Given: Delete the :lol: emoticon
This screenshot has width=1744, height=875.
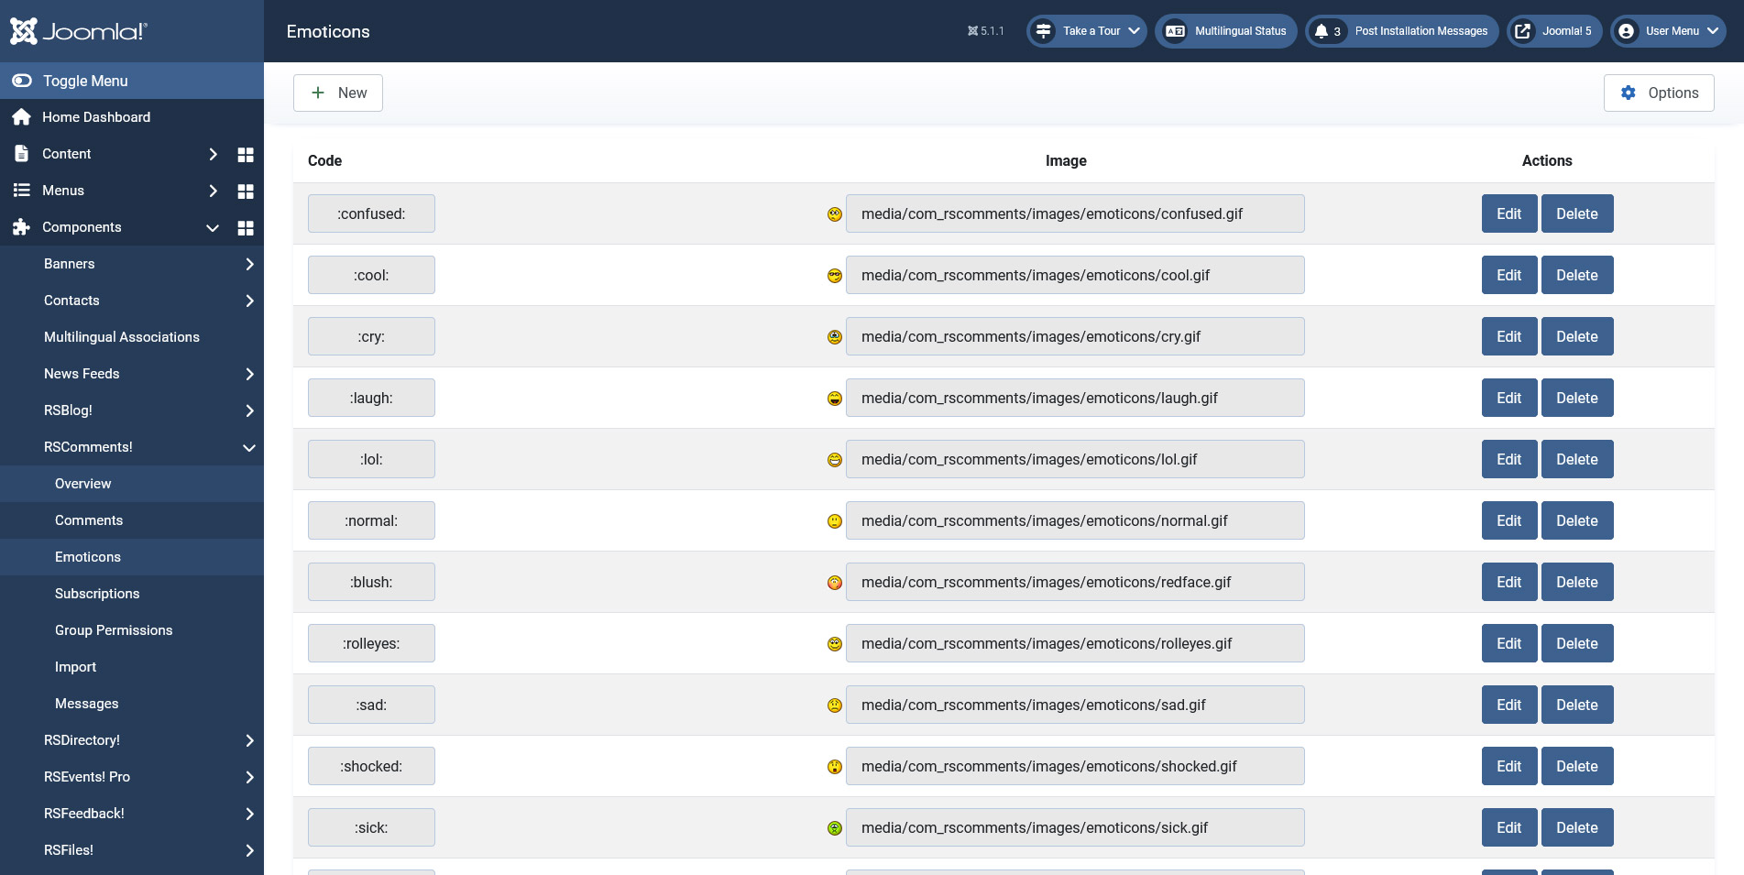Looking at the screenshot, I should pos(1577,459).
